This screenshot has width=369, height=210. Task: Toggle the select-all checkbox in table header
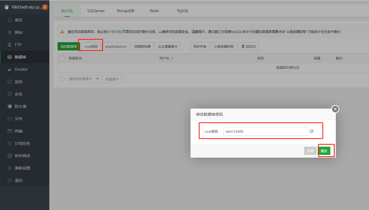[62, 58]
